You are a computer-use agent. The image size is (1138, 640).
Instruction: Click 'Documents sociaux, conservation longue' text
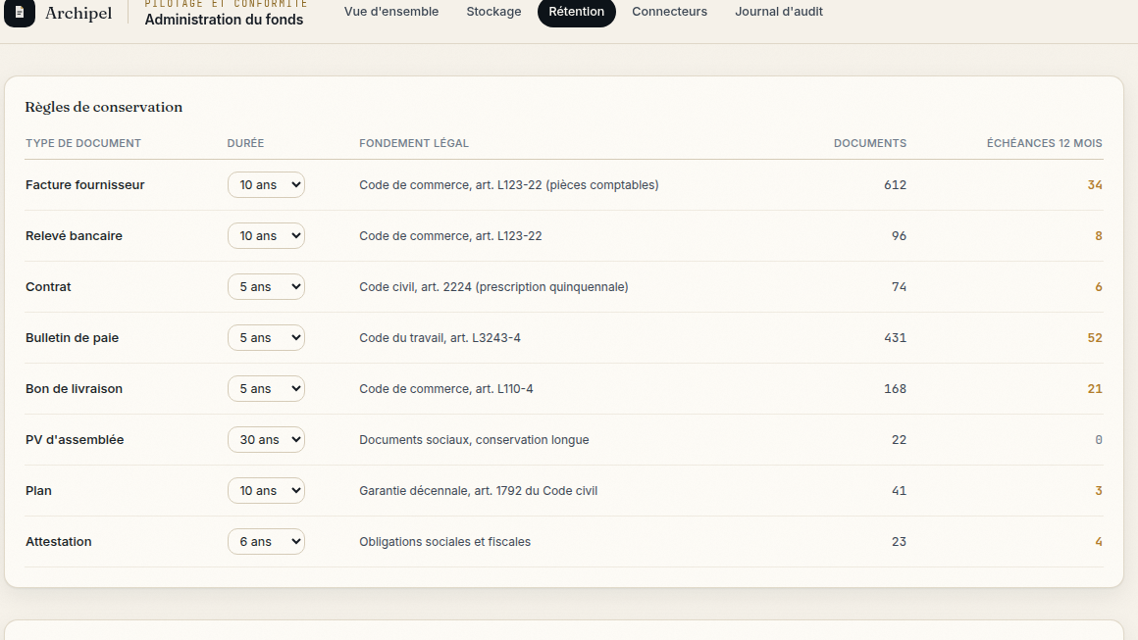(x=474, y=440)
